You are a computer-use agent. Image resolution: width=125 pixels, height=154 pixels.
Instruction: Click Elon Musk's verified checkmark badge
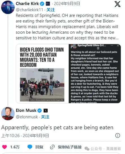pos(39,111)
